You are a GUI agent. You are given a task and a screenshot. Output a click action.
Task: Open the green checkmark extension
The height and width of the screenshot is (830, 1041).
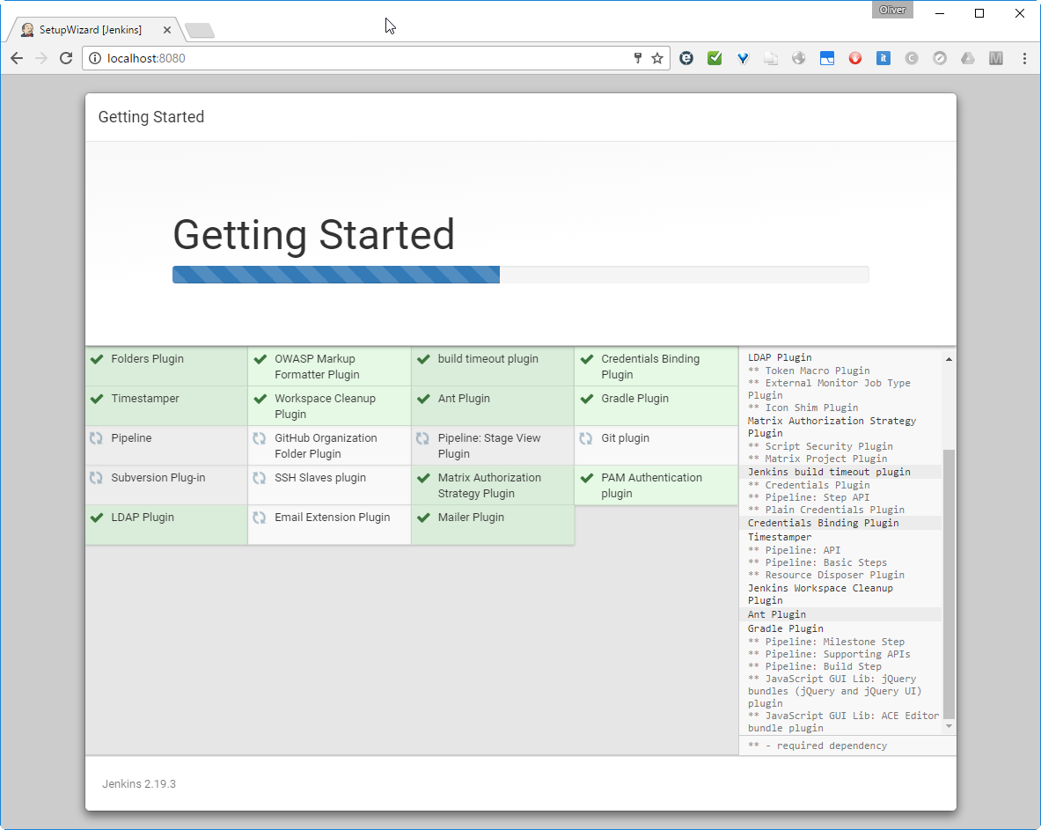(715, 58)
